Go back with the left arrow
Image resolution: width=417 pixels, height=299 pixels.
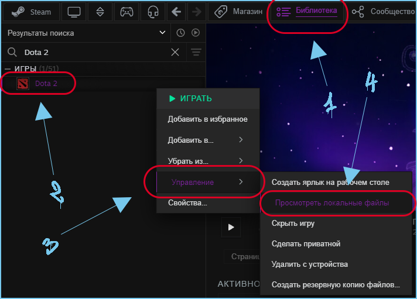(176, 12)
